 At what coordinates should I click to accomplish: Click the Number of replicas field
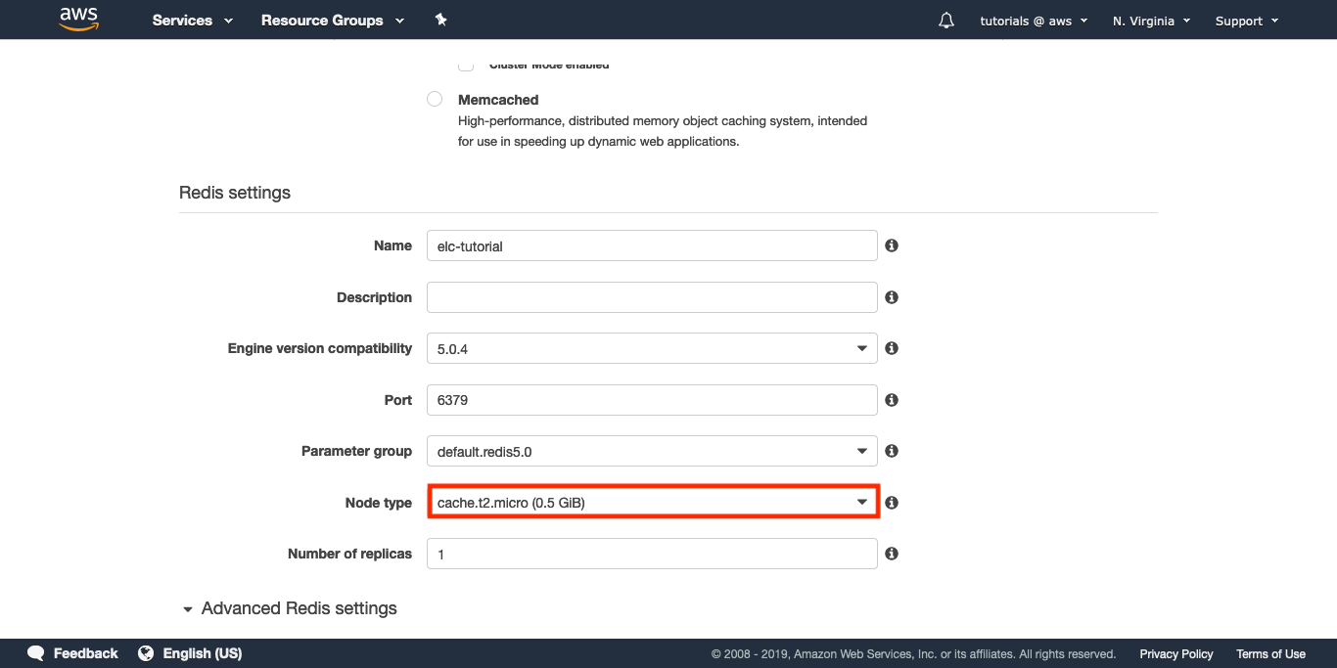[652, 554]
